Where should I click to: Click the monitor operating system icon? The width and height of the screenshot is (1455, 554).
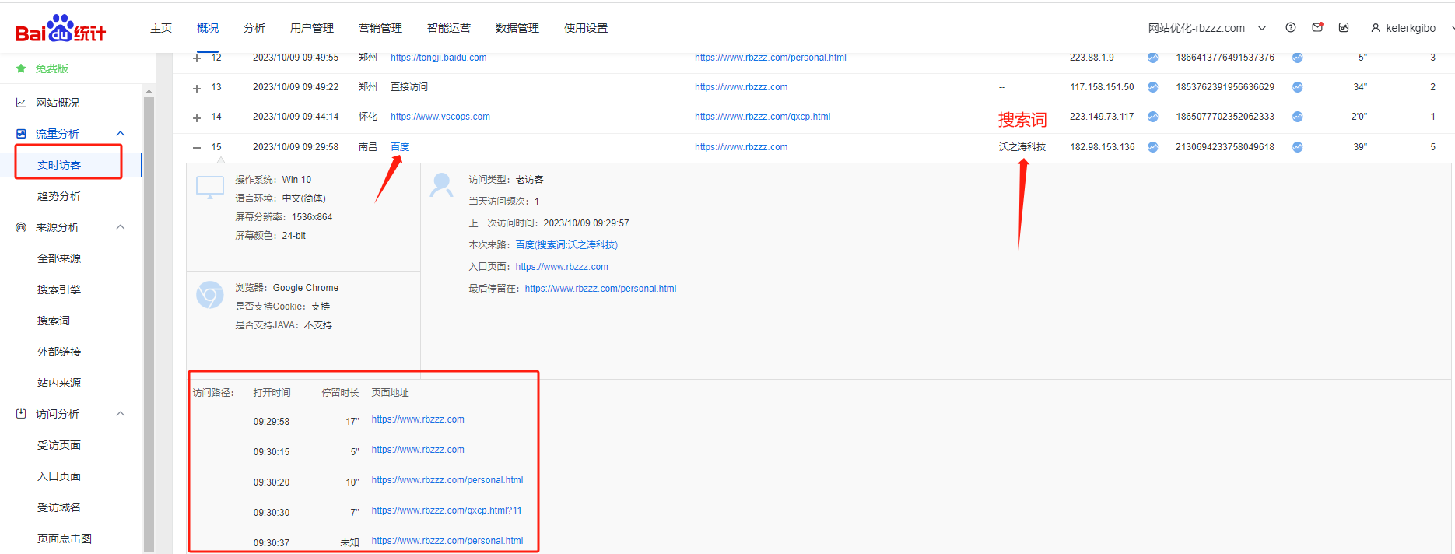point(210,188)
